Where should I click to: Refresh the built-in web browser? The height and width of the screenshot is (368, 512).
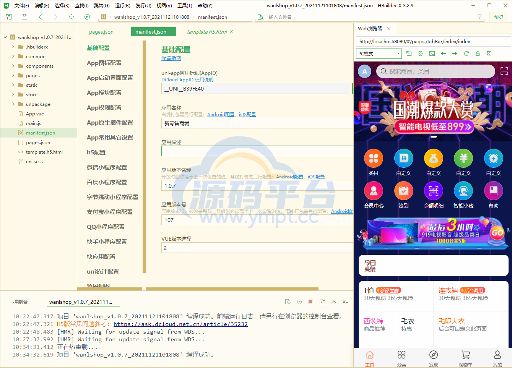[x=466, y=53]
